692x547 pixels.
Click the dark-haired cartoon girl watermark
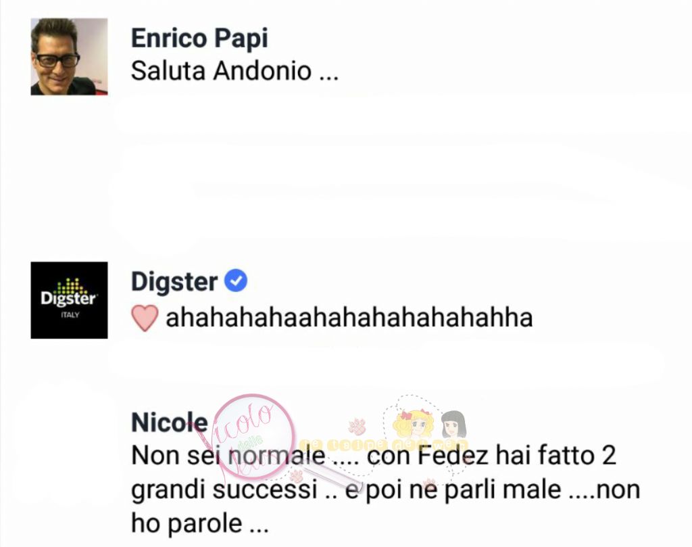tap(453, 425)
